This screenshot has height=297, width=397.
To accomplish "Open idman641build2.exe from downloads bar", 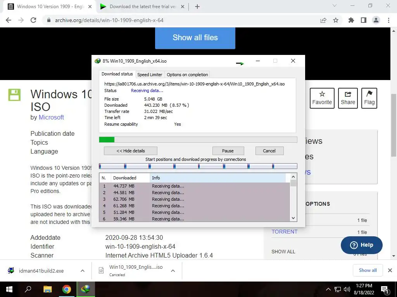I will [41, 271].
